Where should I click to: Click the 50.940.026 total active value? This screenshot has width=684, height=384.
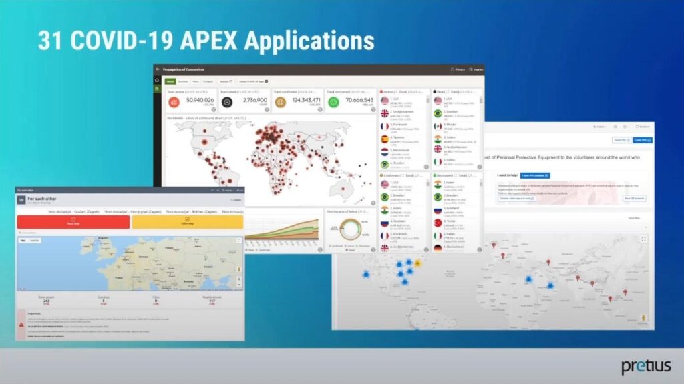[200, 100]
